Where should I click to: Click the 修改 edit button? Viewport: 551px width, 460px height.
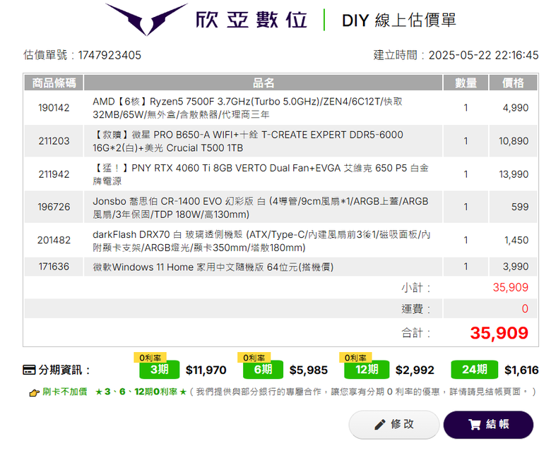(x=394, y=424)
